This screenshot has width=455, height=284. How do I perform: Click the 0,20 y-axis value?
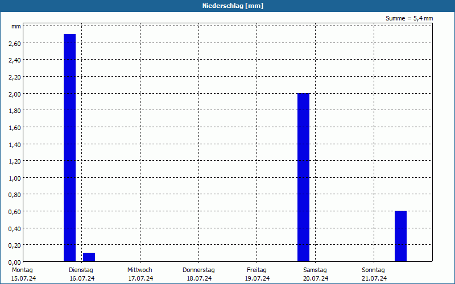pos(15,245)
